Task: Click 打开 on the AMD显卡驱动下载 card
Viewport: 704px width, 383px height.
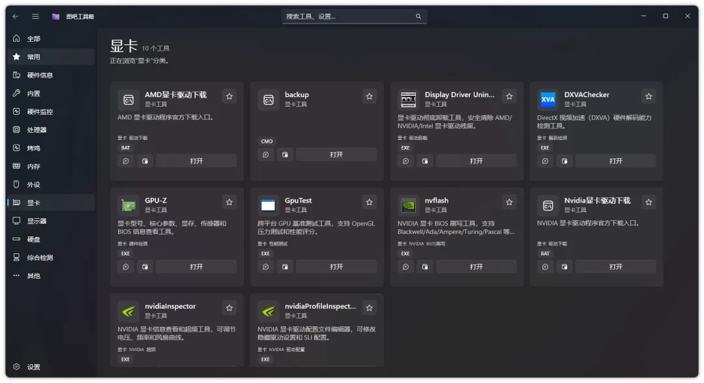Action: click(x=196, y=161)
